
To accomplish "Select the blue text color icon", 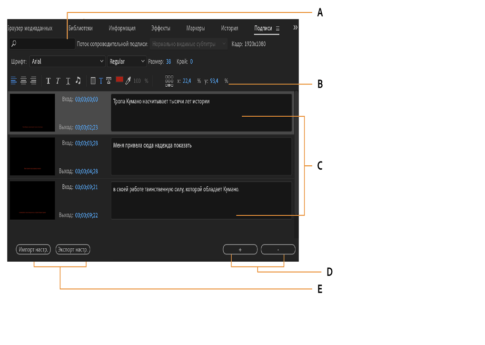I will tap(100, 81).
